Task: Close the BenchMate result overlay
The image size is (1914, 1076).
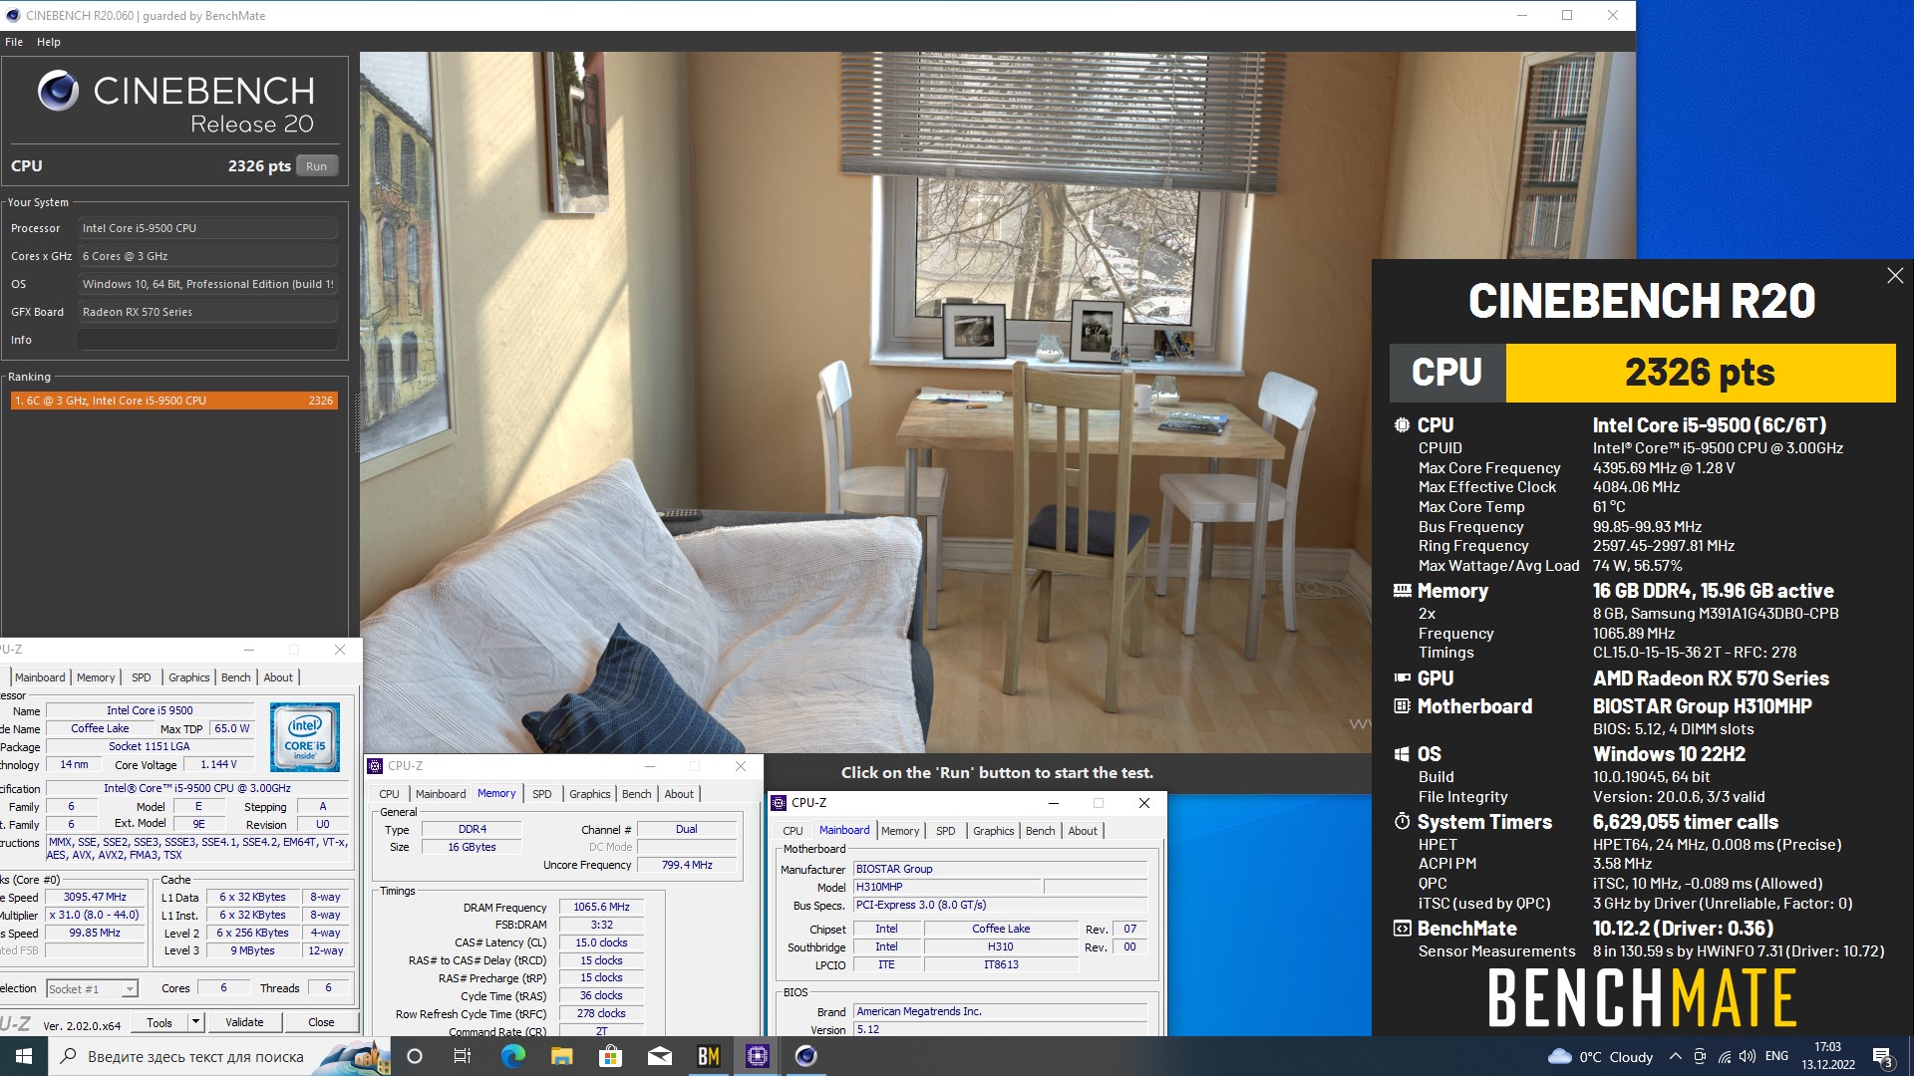Action: [x=1895, y=276]
